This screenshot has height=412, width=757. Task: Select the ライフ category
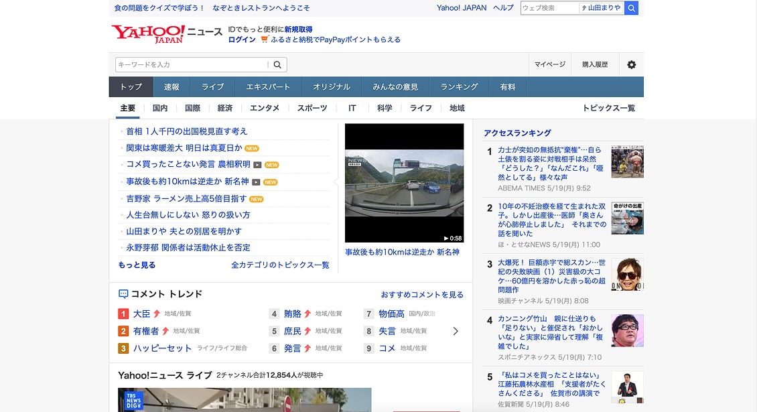coord(421,109)
